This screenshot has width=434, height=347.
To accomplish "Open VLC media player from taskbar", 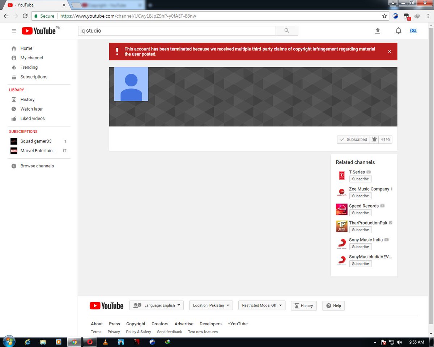I will tap(106, 342).
